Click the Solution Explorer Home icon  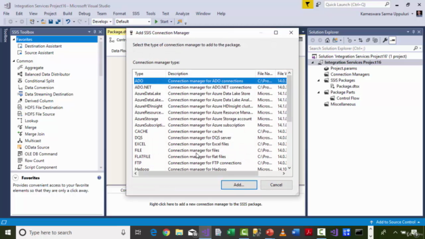click(327, 40)
